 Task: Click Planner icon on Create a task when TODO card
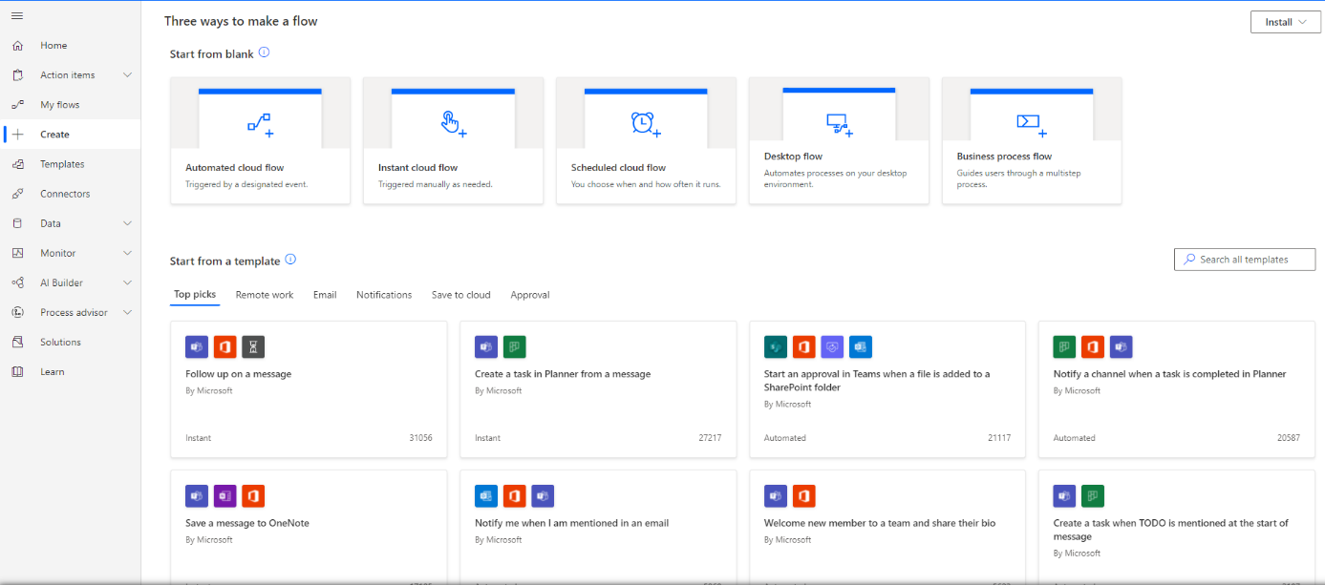point(1093,495)
